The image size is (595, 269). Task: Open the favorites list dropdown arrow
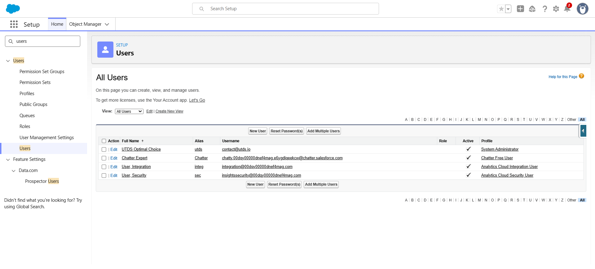tap(508, 9)
